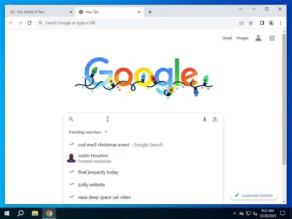Select cod mw3 christmas event suggestion
This screenshot has height=219, width=292.
(x=143, y=145)
